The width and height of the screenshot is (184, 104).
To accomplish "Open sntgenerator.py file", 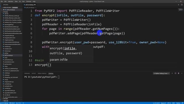I will [x=9, y=82].
